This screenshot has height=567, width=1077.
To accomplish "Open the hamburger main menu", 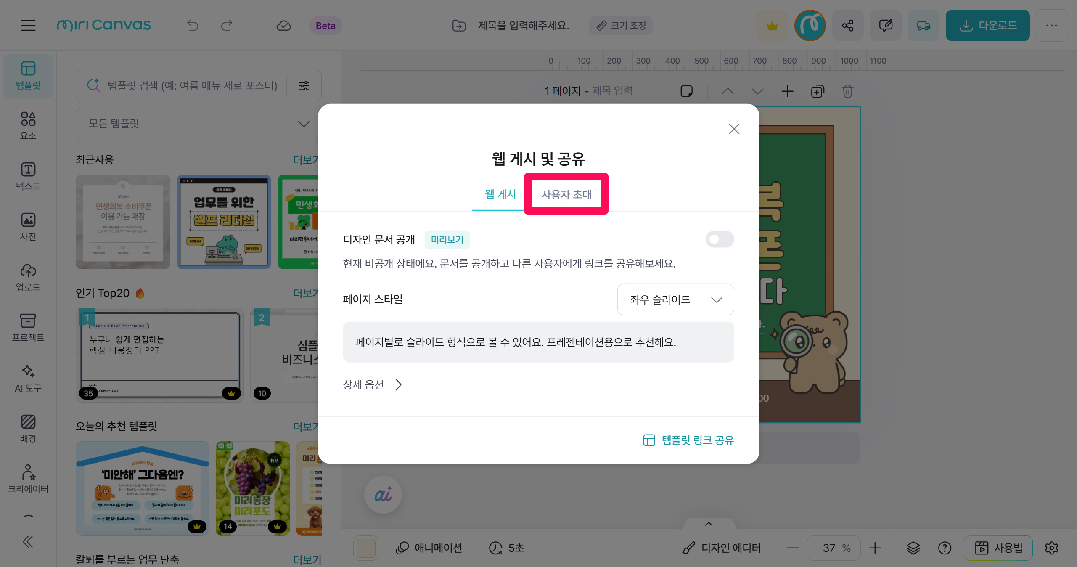I will 28,25.
